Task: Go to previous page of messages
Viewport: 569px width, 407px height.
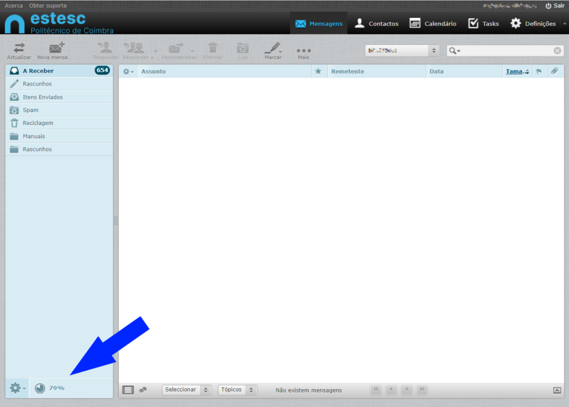Action: [x=391, y=390]
